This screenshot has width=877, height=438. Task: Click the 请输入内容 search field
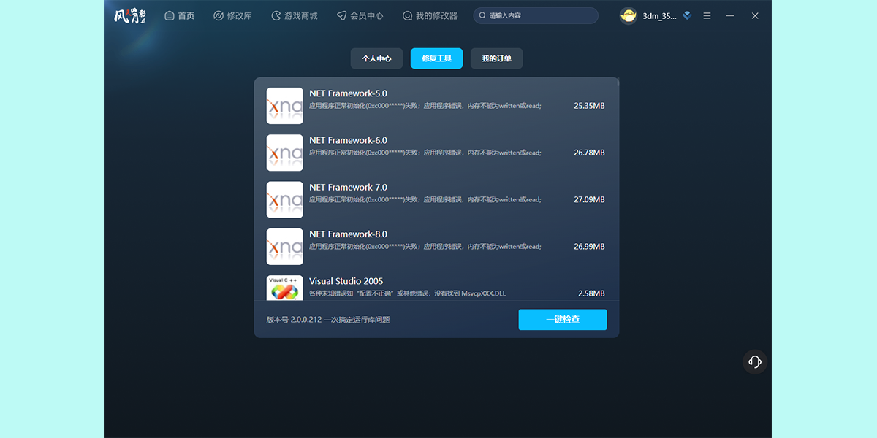click(536, 15)
